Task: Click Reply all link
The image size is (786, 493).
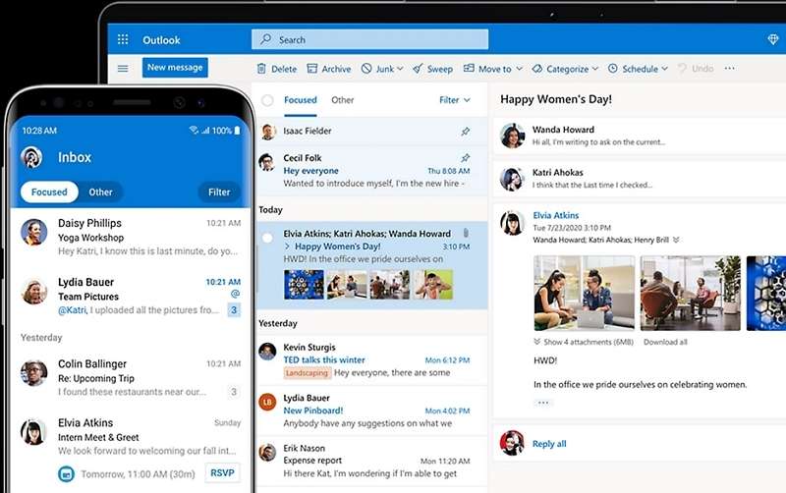Action: pyautogui.click(x=549, y=443)
